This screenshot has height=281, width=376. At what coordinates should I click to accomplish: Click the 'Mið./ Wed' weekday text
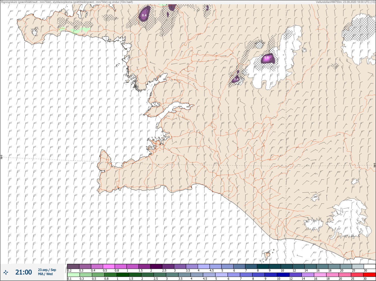(45, 274)
